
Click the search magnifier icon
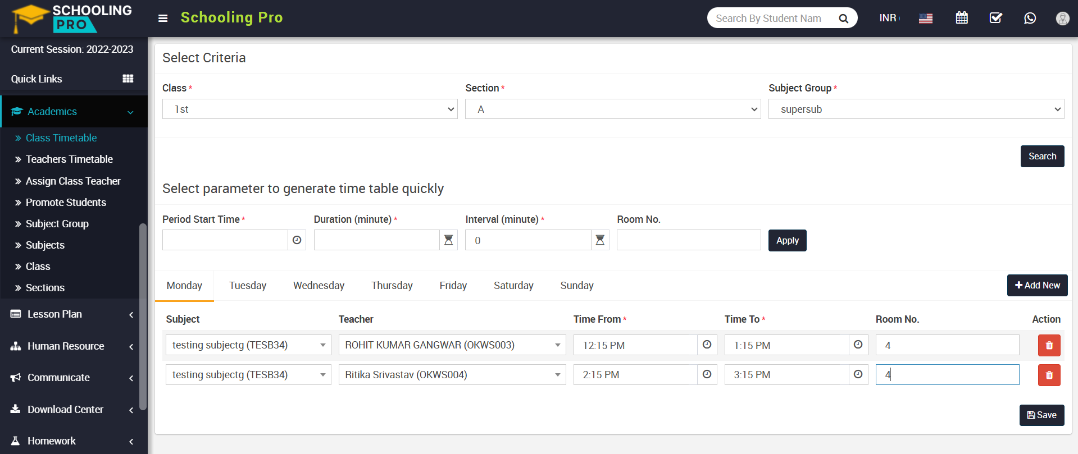843,19
